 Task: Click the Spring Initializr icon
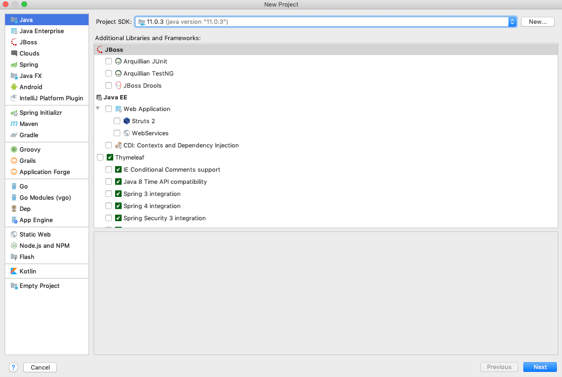coord(14,112)
